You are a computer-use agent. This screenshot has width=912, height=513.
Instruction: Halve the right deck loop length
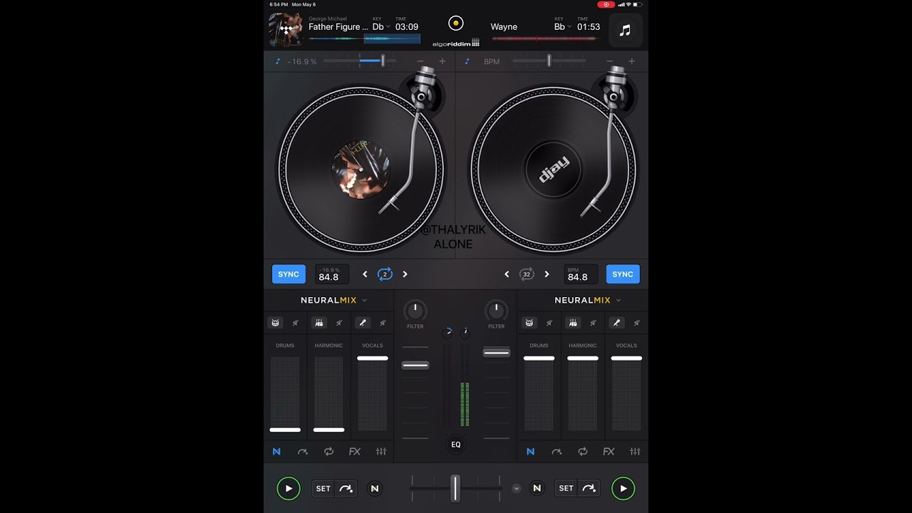point(507,274)
